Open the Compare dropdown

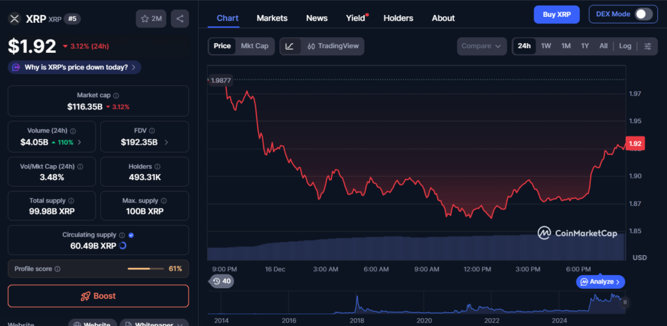[482, 46]
